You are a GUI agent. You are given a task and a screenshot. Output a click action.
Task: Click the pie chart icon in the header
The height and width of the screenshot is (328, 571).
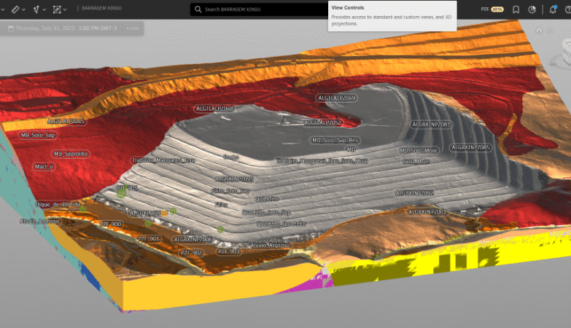[x=532, y=9]
